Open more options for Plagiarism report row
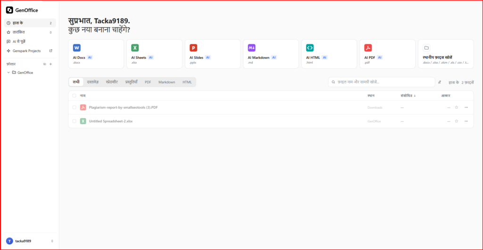 coord(466,107)
